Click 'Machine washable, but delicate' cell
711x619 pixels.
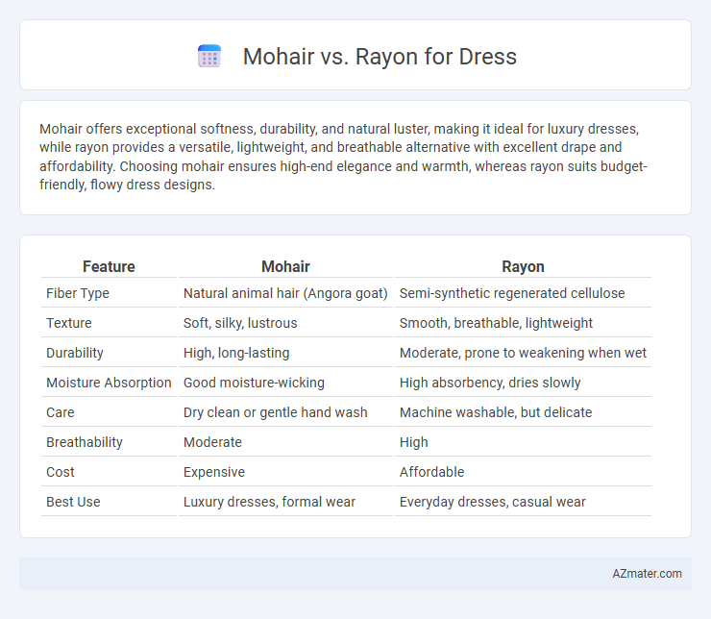496,412
